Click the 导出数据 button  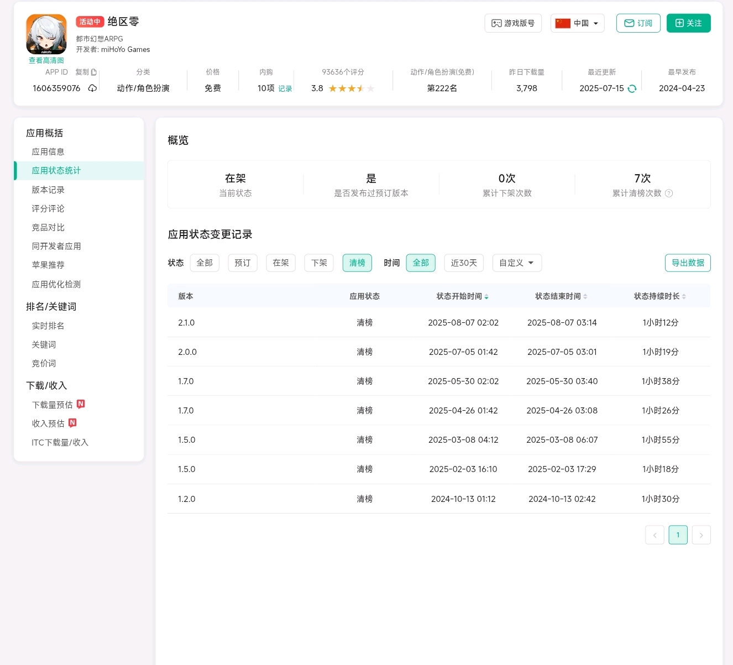tap(688, 263)
